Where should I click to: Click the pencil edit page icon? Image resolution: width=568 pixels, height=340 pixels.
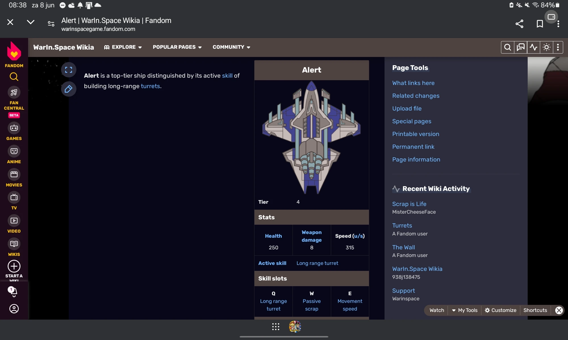(x=68, y=89)
